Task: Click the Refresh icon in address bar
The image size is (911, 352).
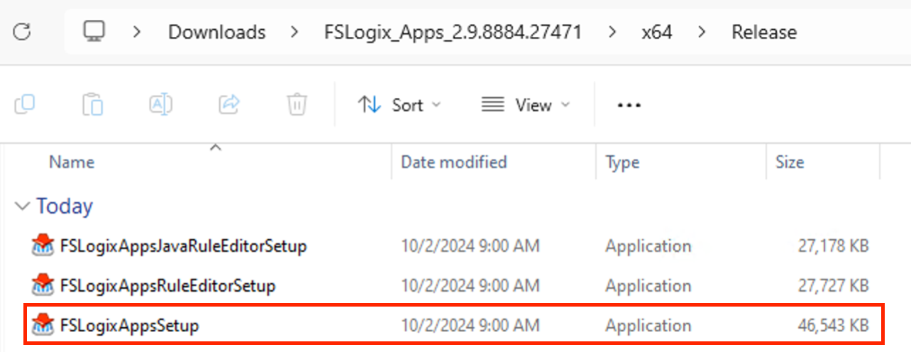Action: pos(22,32)
